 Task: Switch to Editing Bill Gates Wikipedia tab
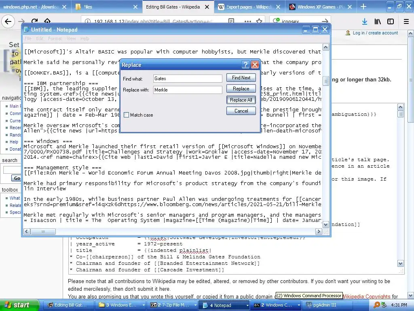173,7
